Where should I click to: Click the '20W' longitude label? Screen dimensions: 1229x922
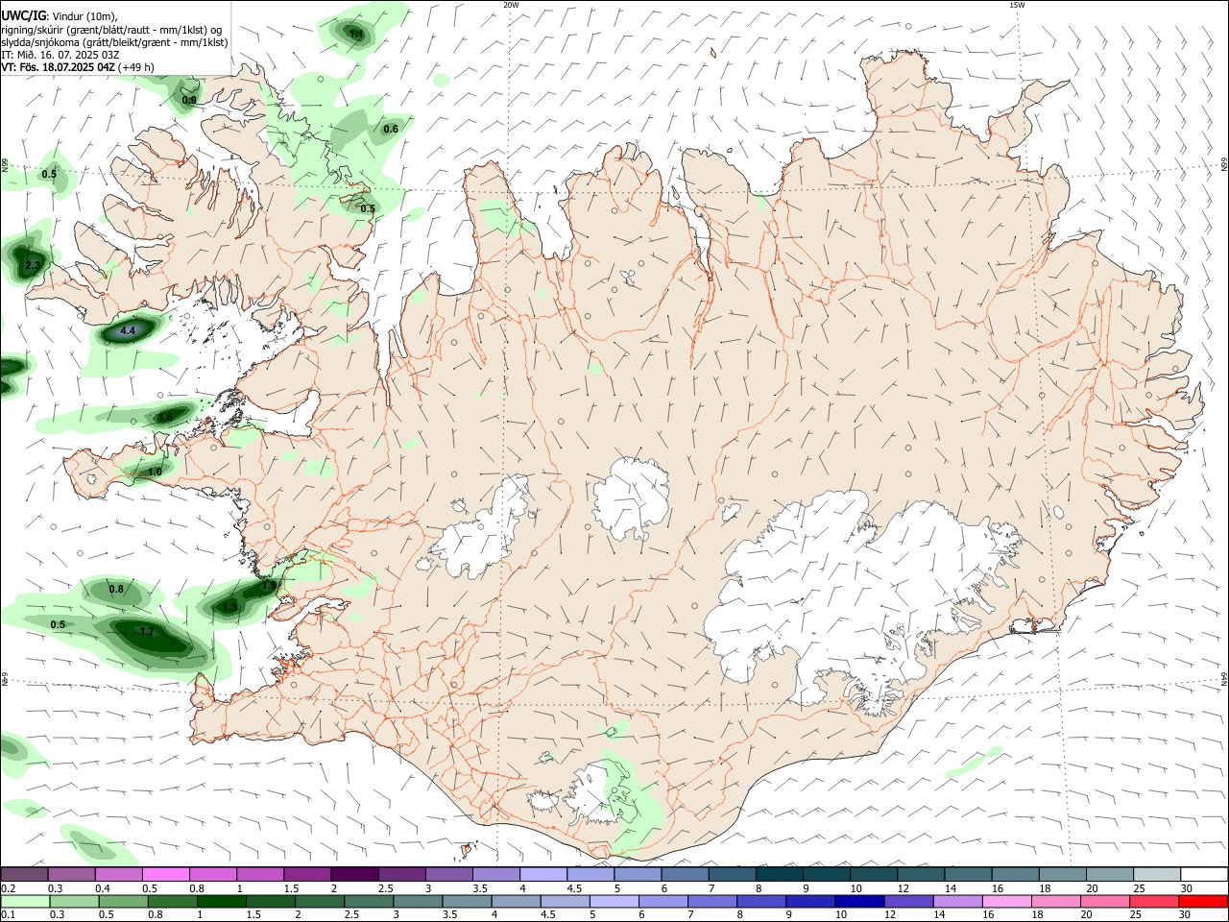pos(511,5)
